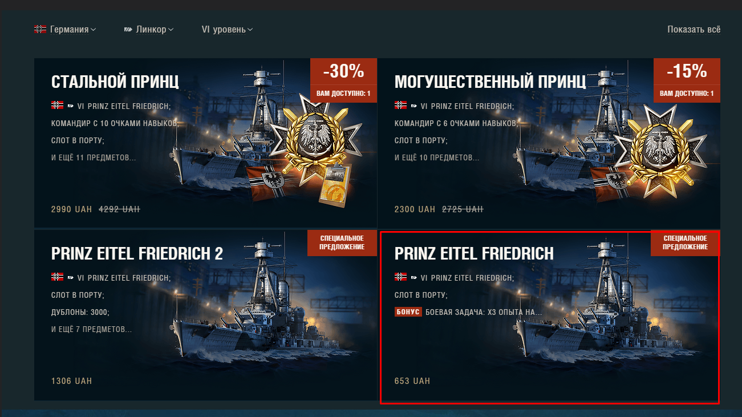742x417 pixels.
Task: Expand the Германия nation filter dropdown
Action: pyautogui.click(x=65, y=29)
